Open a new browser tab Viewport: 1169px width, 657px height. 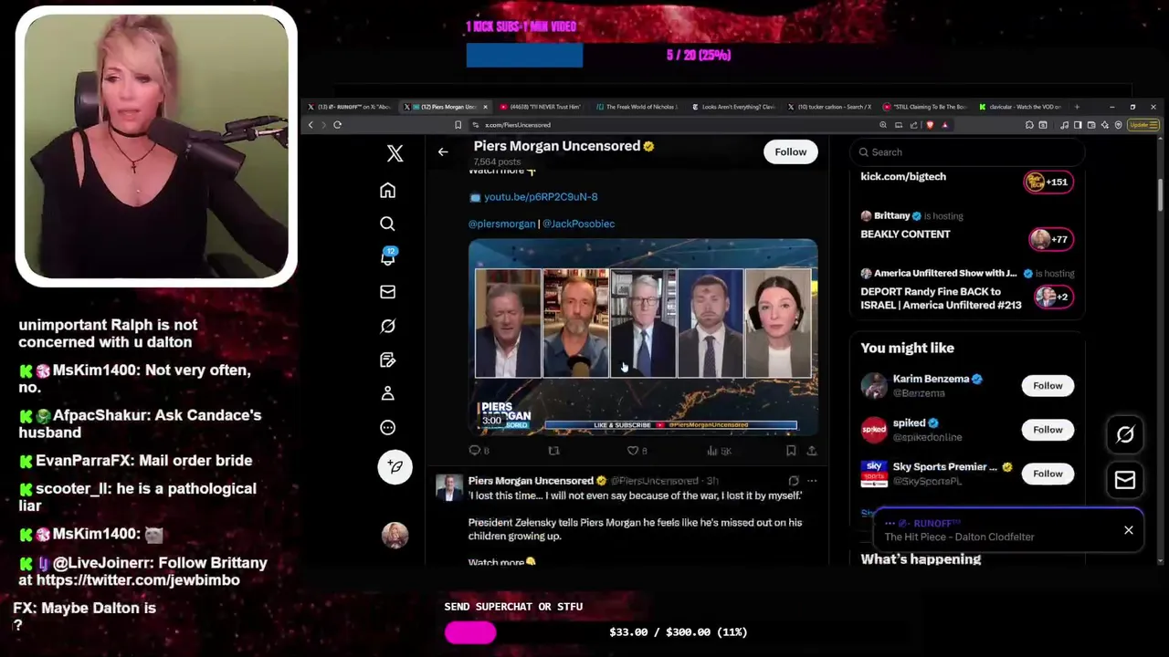click(1077, 107)
